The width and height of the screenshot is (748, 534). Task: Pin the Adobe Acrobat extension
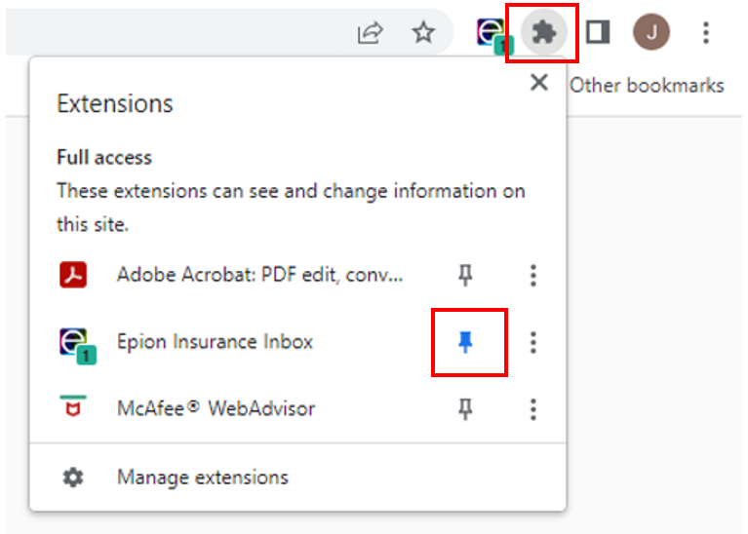pos(465,275)
